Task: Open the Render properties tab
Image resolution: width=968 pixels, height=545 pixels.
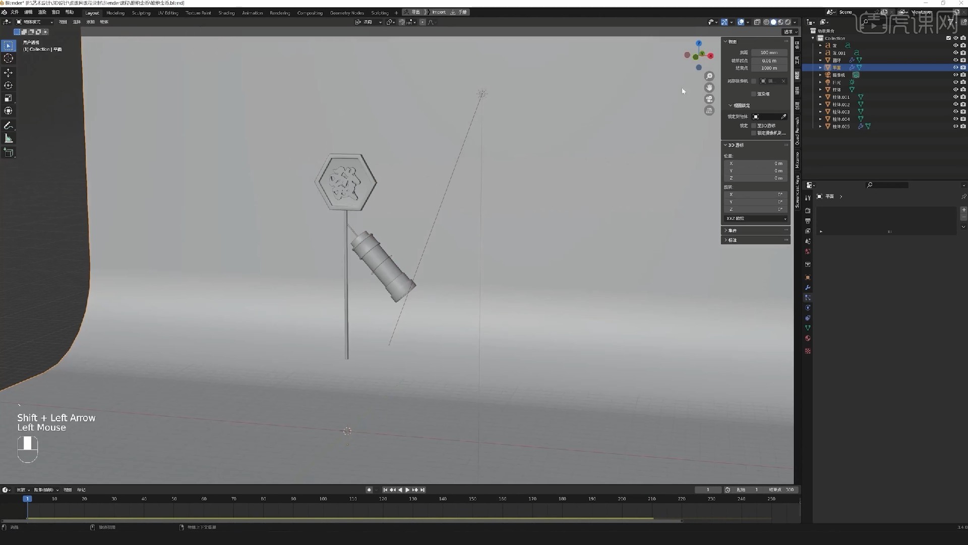Action: (808, 211)
